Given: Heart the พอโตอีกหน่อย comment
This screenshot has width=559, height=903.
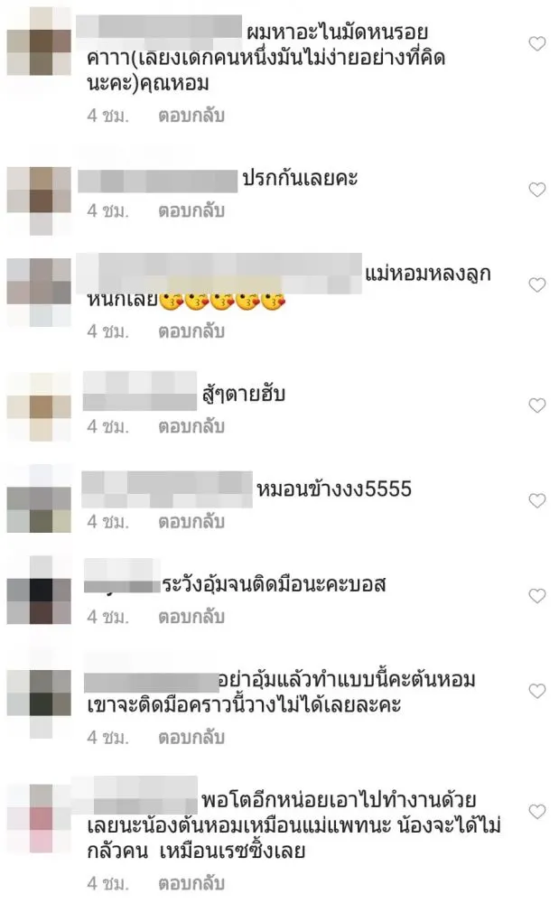Looking at the screenshot, I should tap(536, 812).
